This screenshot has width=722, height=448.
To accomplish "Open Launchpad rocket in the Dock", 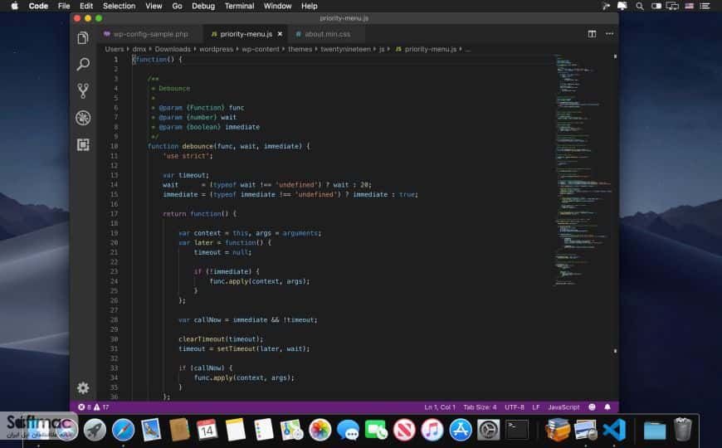I will pyautogui.click(x=95, y=430).
